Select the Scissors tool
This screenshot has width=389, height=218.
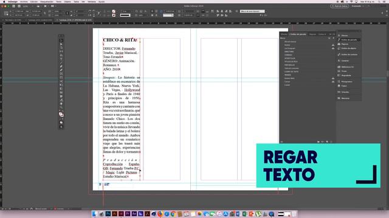tap(61, 81)
